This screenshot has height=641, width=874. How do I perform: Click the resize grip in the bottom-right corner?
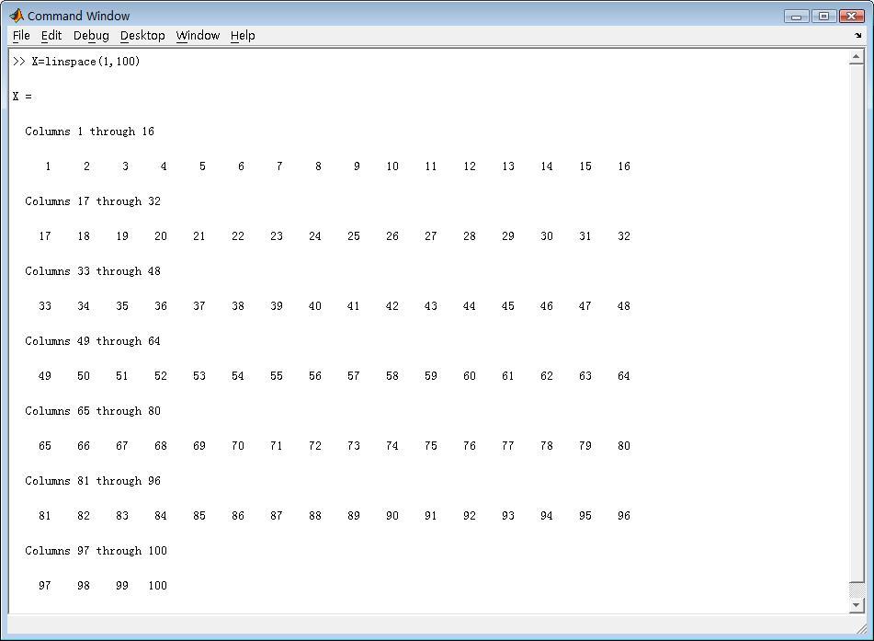pos(864,631)
